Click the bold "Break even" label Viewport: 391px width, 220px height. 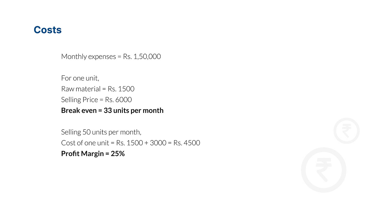tap(79, 111)
